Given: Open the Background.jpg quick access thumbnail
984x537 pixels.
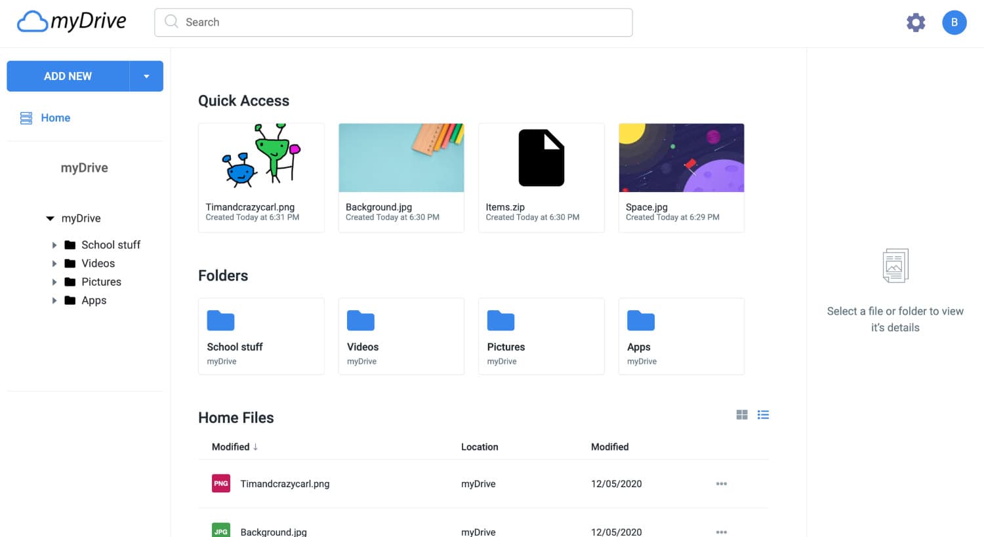Looking at the screenshot, I should 401,157.
